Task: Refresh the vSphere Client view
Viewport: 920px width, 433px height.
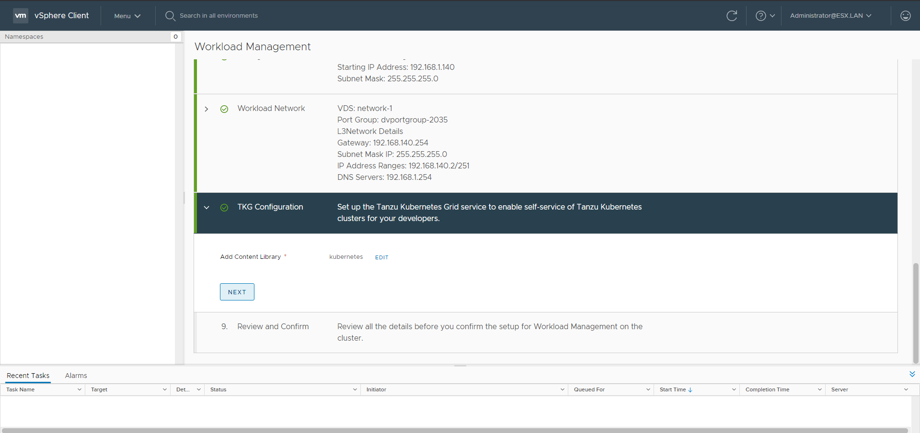Action: 731,16
